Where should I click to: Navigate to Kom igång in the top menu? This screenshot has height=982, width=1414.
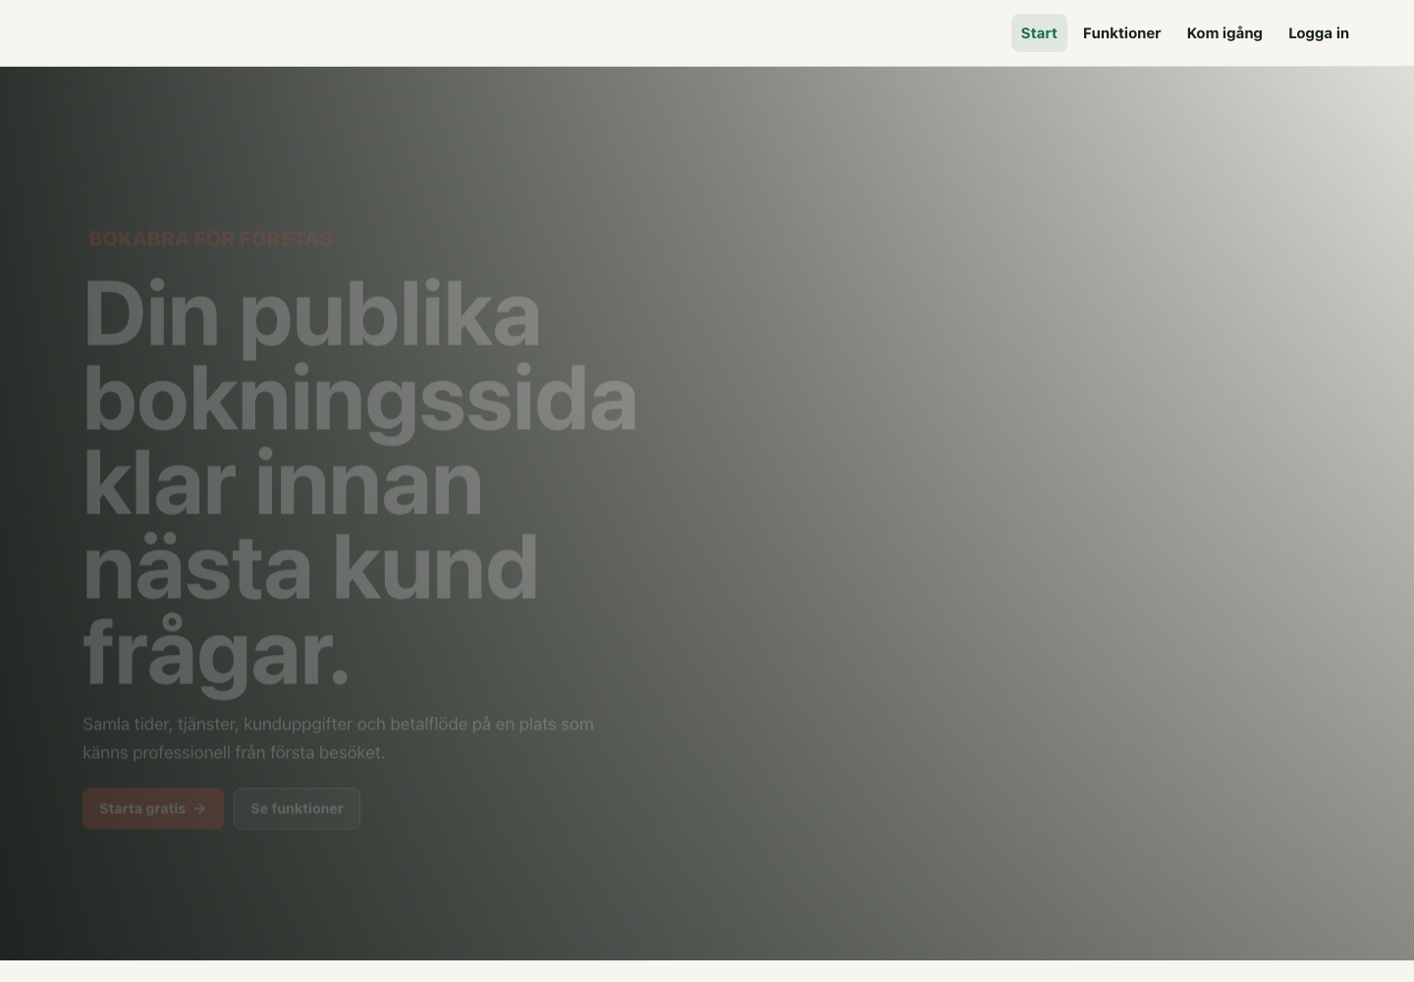(1224, 32)
